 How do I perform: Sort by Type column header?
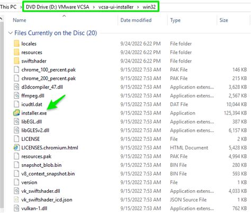175,20
